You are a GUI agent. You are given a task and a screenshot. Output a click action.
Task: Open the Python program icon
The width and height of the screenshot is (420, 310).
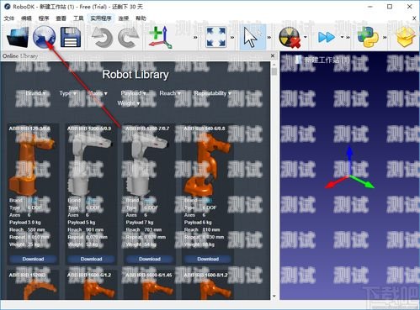368,37
